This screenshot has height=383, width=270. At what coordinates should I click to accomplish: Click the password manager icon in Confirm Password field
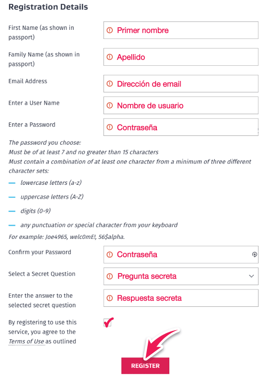(x=254, y=254)
